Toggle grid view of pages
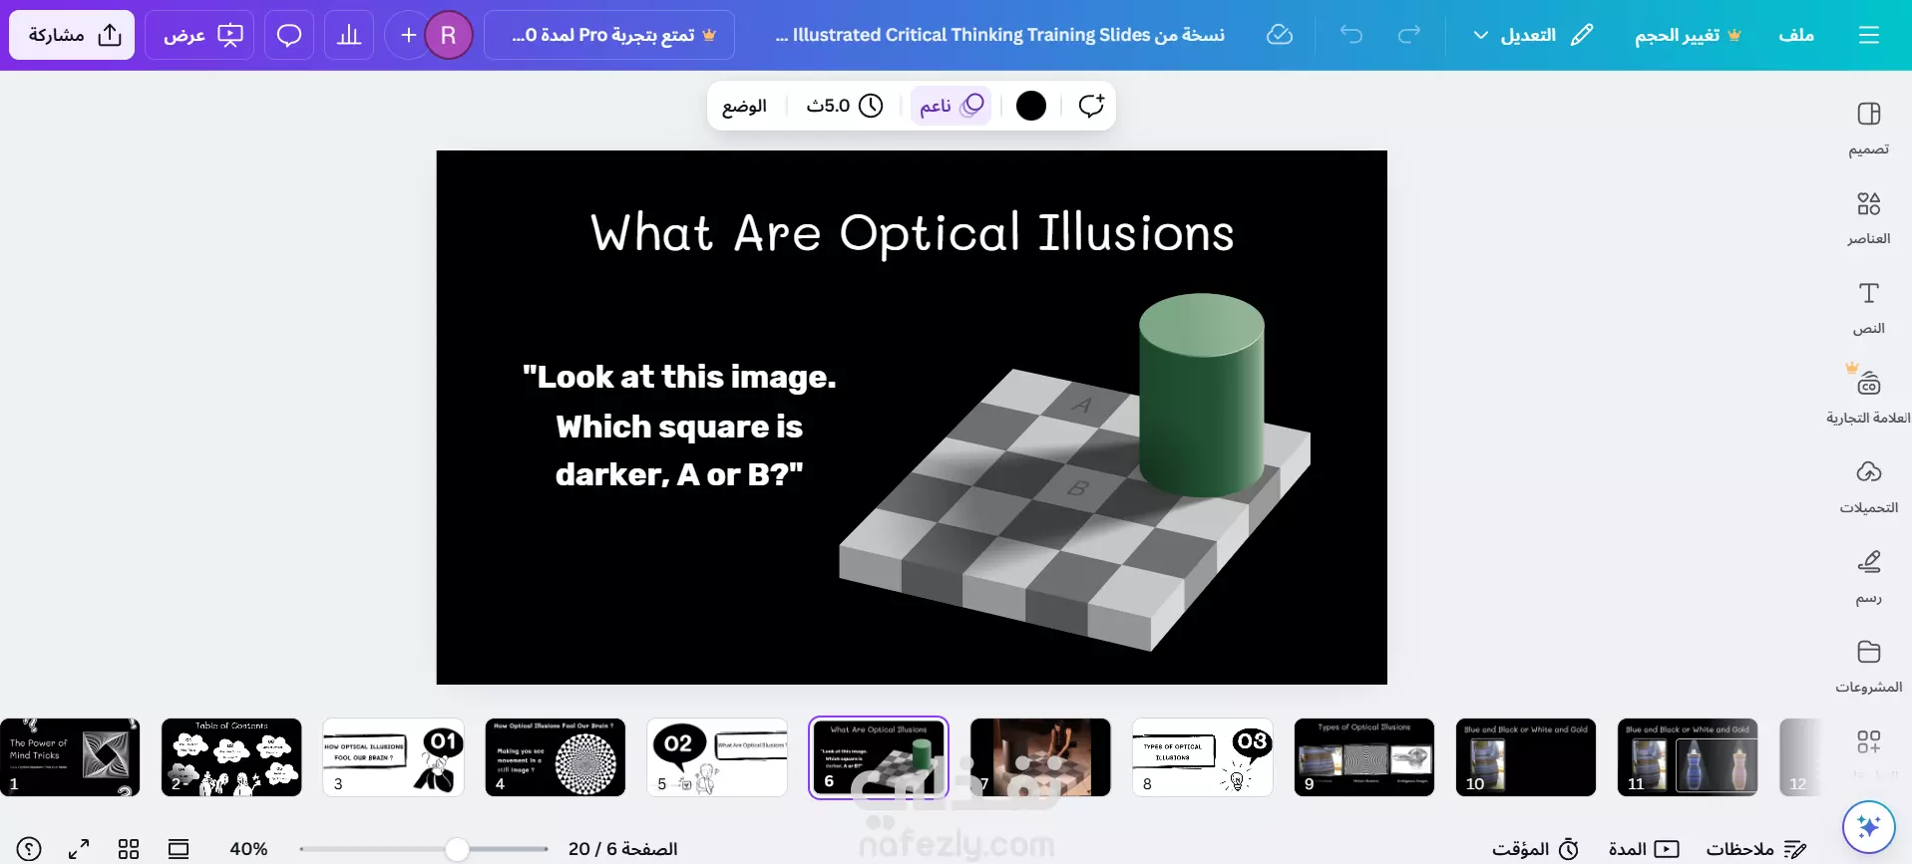The width and height of the screenshot is (1912, 864). tap(129, 849)
